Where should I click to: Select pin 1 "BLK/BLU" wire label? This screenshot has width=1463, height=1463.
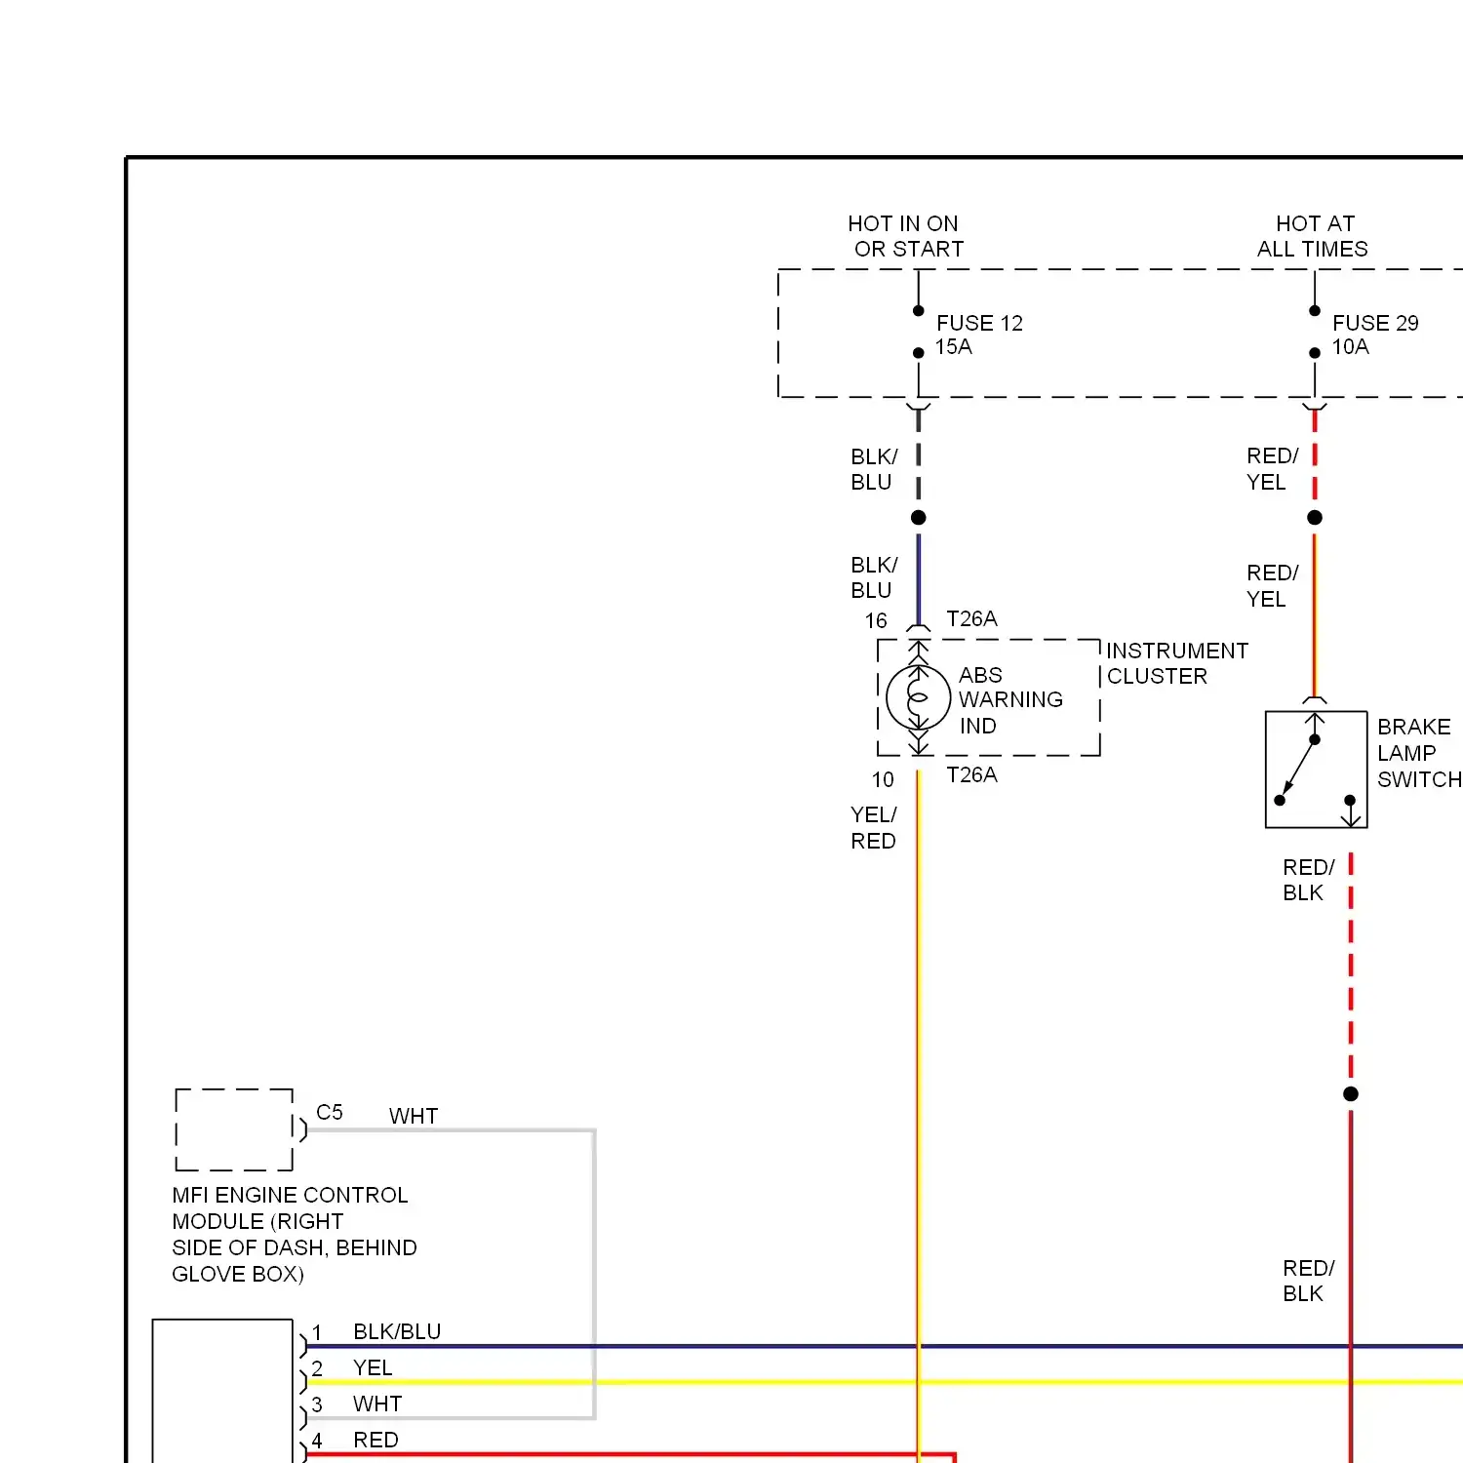[x=397, y=1331]
